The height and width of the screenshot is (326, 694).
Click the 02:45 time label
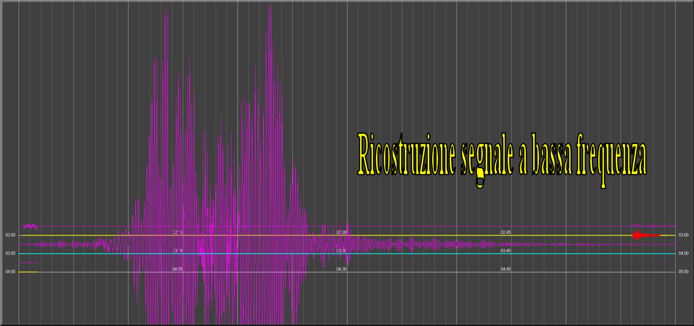click(506, 232)
